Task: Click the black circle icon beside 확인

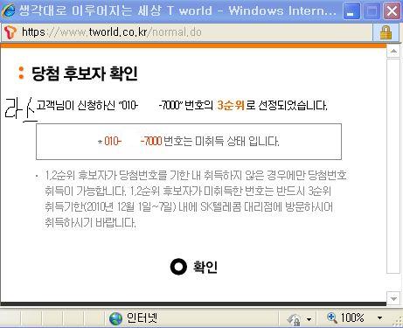Action: pos(178,267)
